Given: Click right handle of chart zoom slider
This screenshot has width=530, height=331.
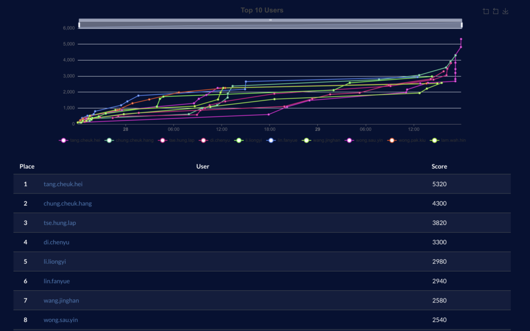Looking at the screenshot, I should [461, 24].
